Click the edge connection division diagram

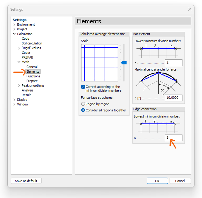tap(158, 127)
